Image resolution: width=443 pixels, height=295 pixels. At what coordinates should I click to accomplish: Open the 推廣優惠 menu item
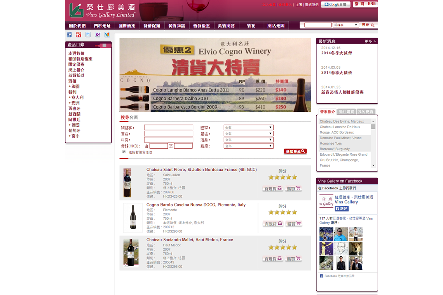coord(127,26)
